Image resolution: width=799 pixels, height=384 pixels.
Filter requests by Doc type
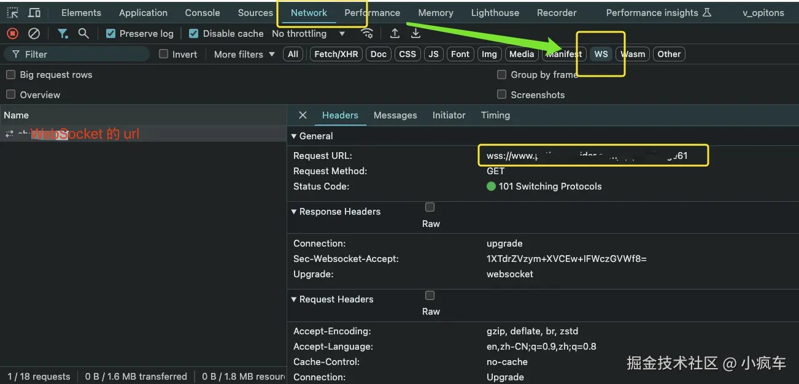[x=379, y=54]
